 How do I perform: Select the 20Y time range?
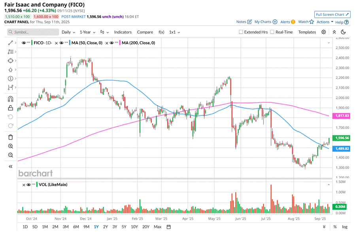coord(146,227)
